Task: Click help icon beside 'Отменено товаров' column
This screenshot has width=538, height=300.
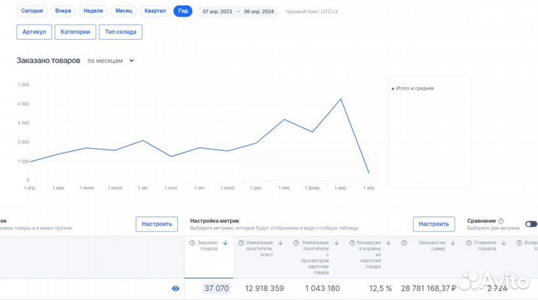Action: (x=469, y=242)
